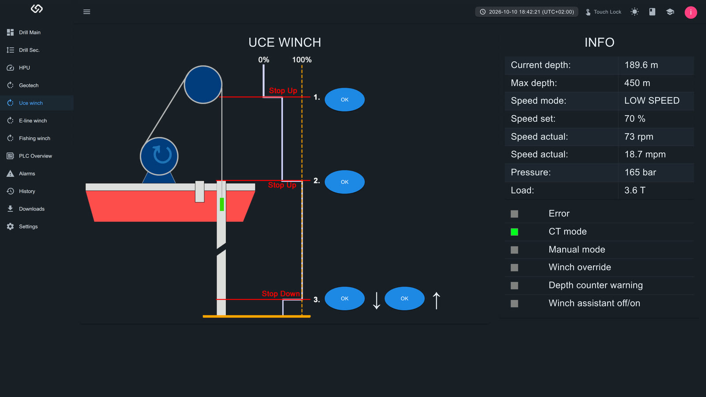Screen dimensions: 706x397
Task: Click the up arrow icon
Action: (x=436, y=300)
